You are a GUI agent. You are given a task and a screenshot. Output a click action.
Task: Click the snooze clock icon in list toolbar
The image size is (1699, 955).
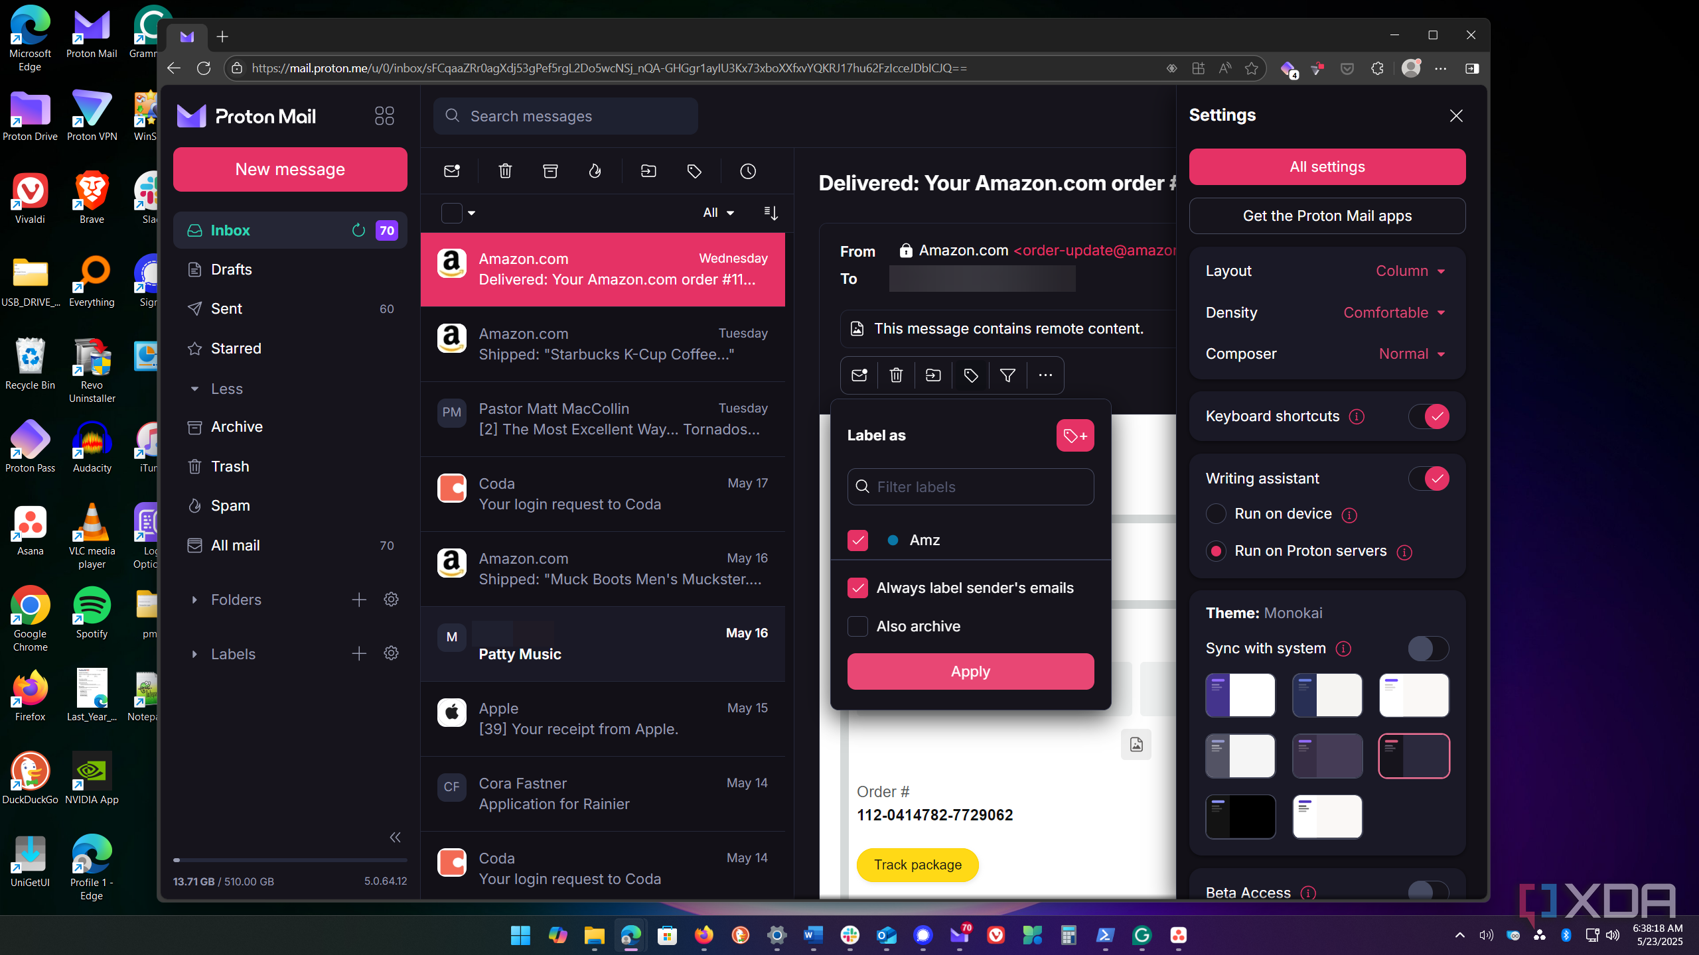click(x=748, y=171)
